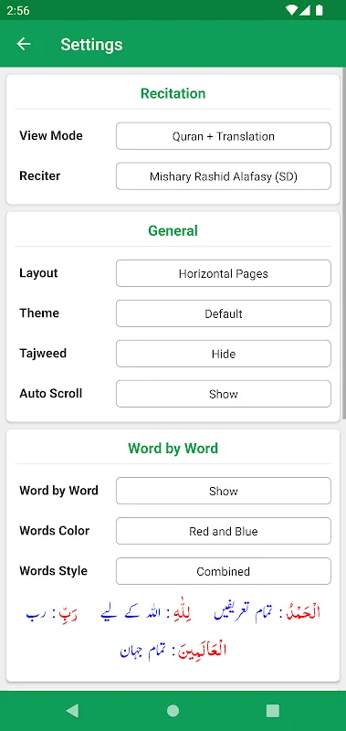Open Words Style Combined selector

tap(224, 571)
